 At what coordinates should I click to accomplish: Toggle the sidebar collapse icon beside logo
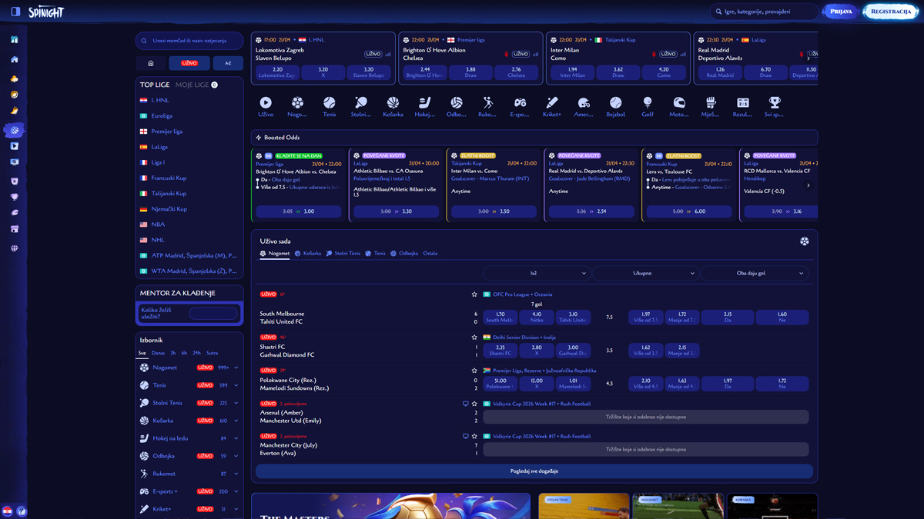pos(15,12)
